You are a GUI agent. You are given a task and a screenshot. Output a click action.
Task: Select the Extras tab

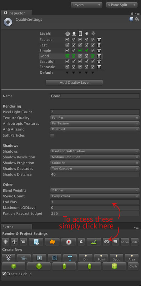tap(16, 227)
